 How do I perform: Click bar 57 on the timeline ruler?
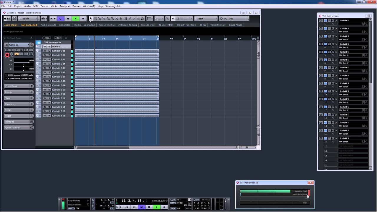pyautogui.click(x=171, y=39)
